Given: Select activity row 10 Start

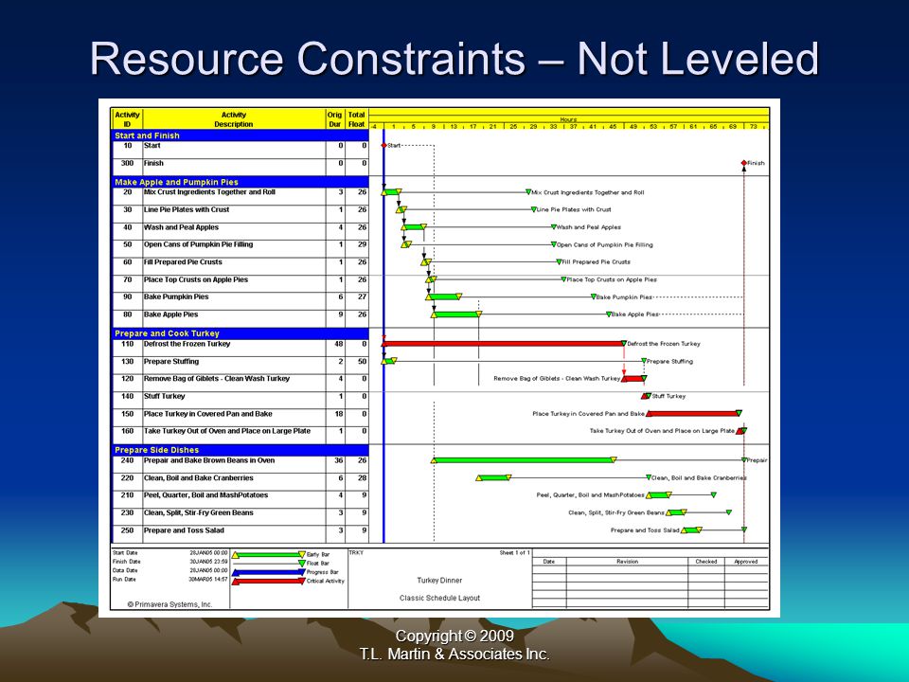Looking at the screenshot, I should [x=240, y=150].
